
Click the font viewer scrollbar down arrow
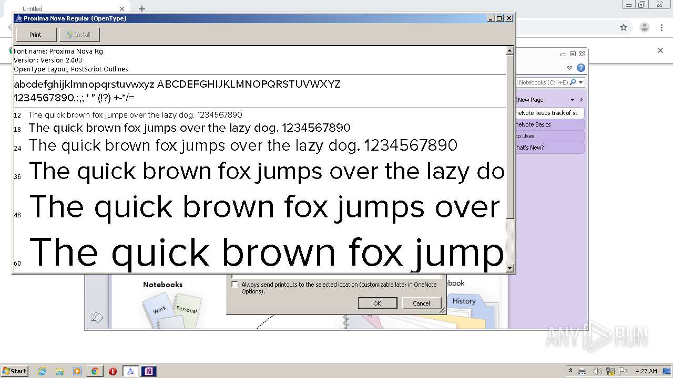[509, 268]
